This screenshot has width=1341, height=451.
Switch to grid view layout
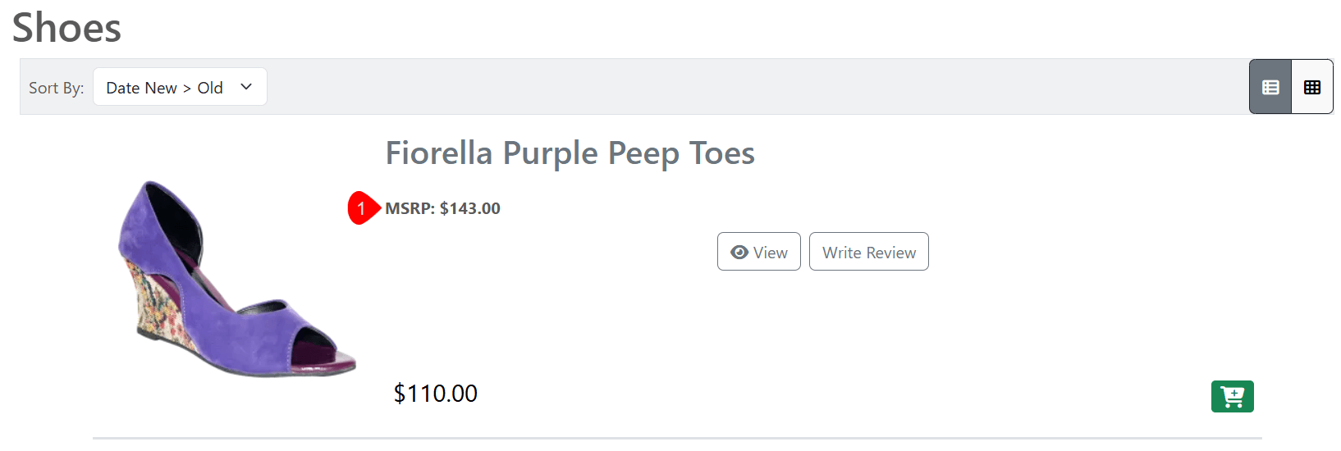(x=1311, y=87)
